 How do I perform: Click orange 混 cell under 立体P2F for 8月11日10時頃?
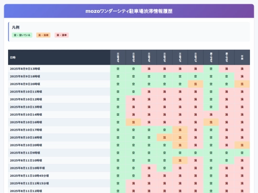click(180, 160)
